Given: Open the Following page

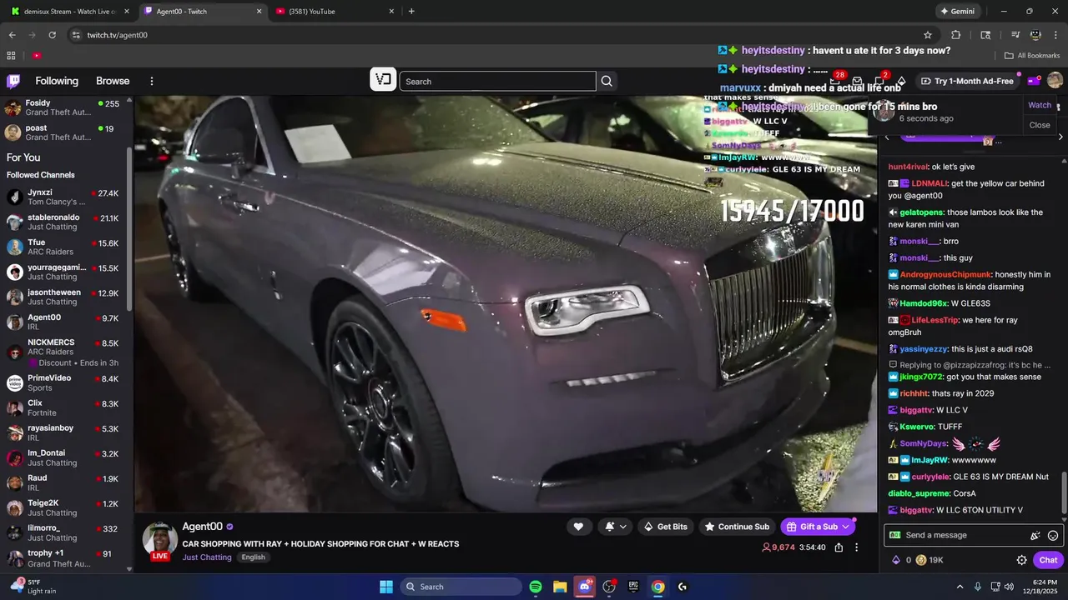Looking at the screenshot, I should (57, 81).
